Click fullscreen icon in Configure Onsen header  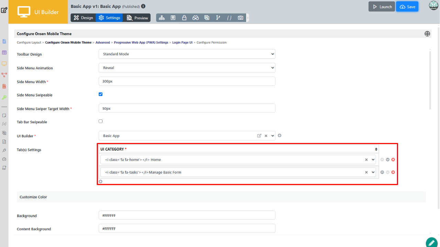coord(427,34)
